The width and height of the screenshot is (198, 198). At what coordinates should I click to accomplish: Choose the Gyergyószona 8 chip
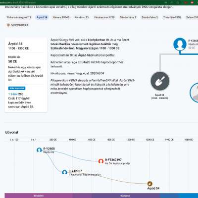pyautogui.click(x=17, y=25)
